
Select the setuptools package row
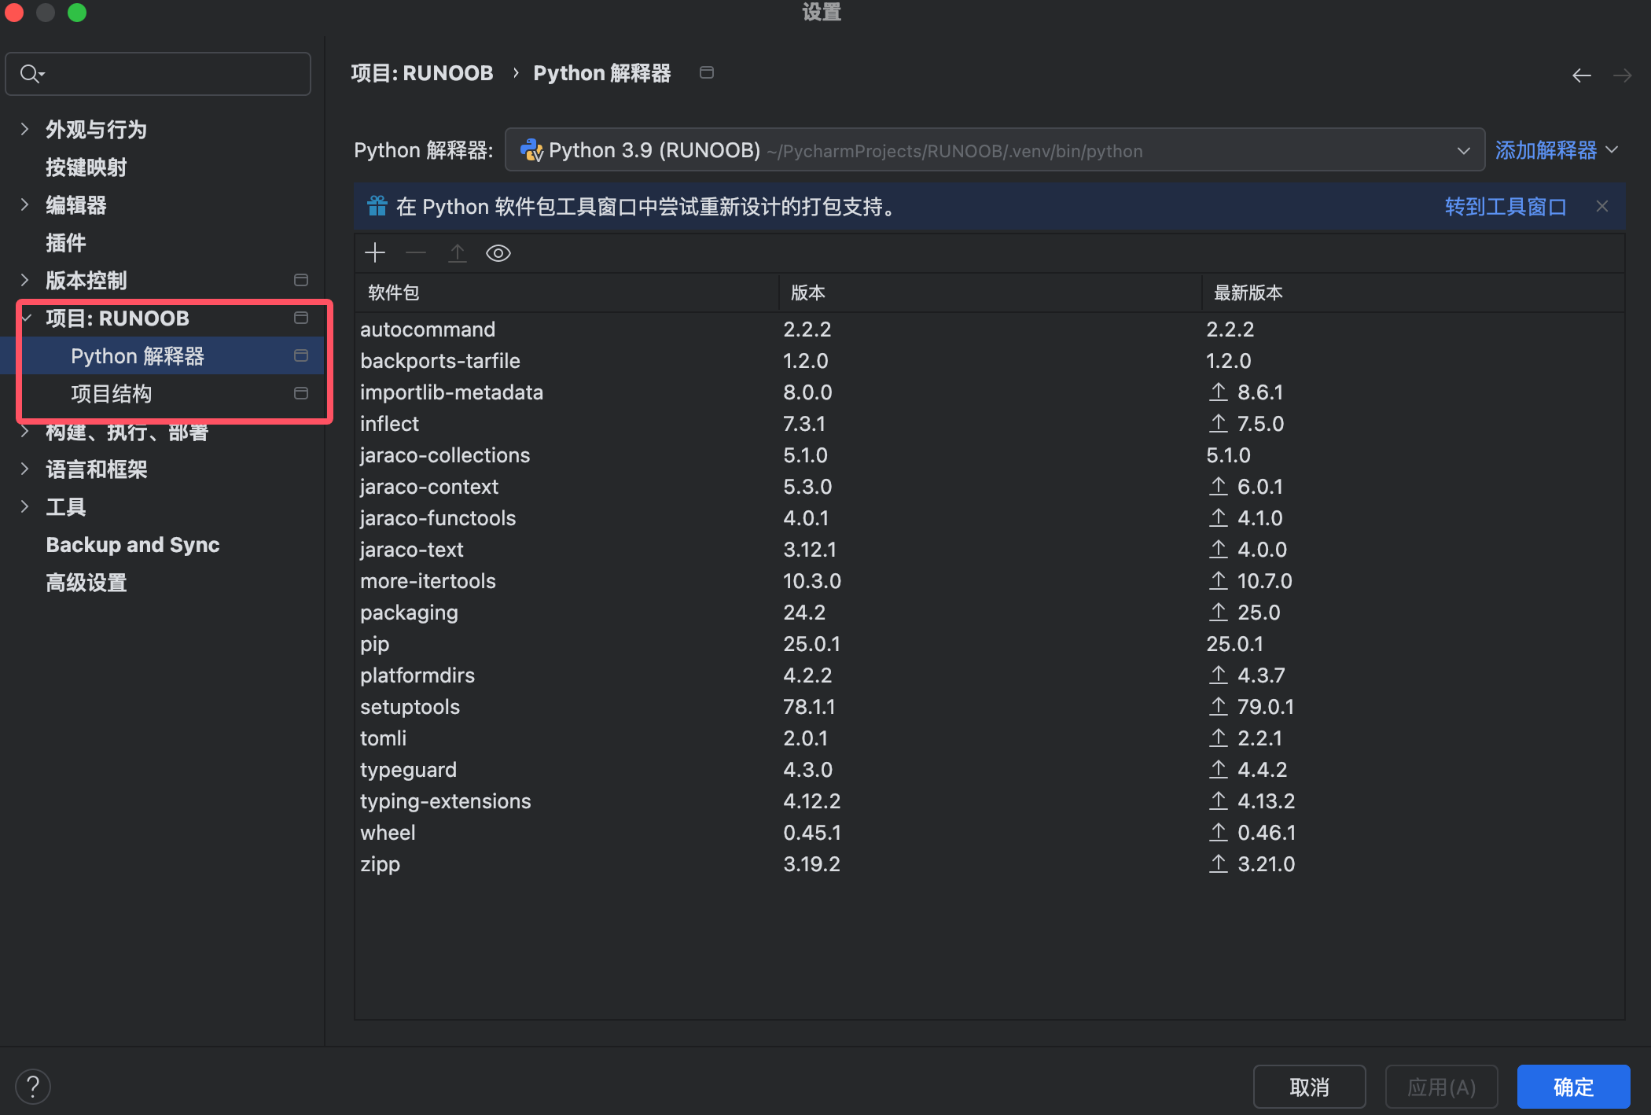point(410,707)
